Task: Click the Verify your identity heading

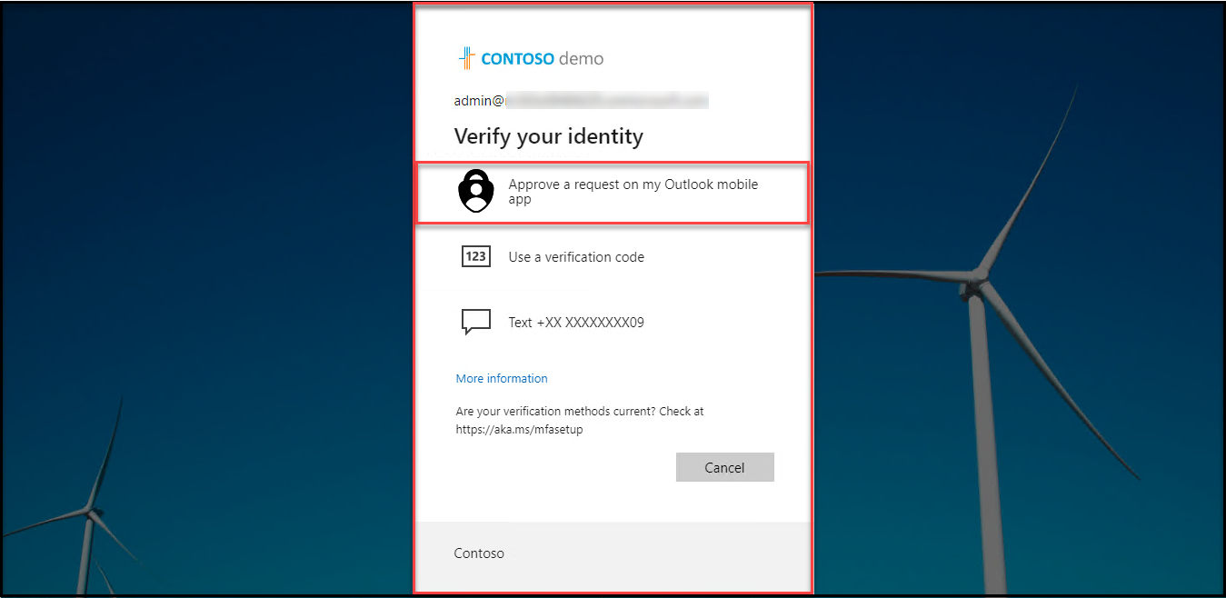Action: pyautogui.click(x=548, y=136)
